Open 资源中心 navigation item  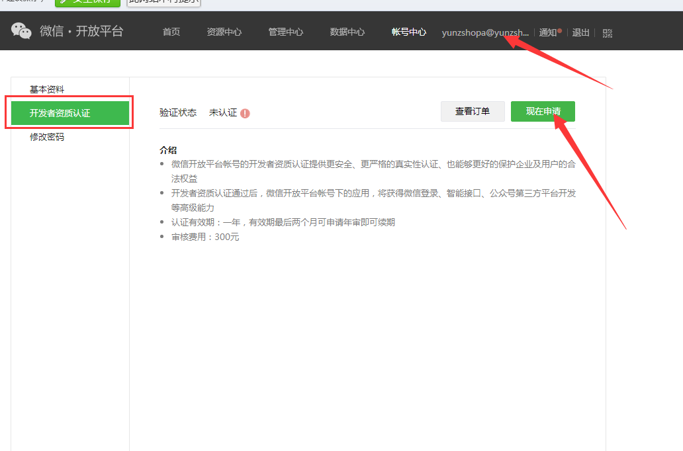[224, 32]
